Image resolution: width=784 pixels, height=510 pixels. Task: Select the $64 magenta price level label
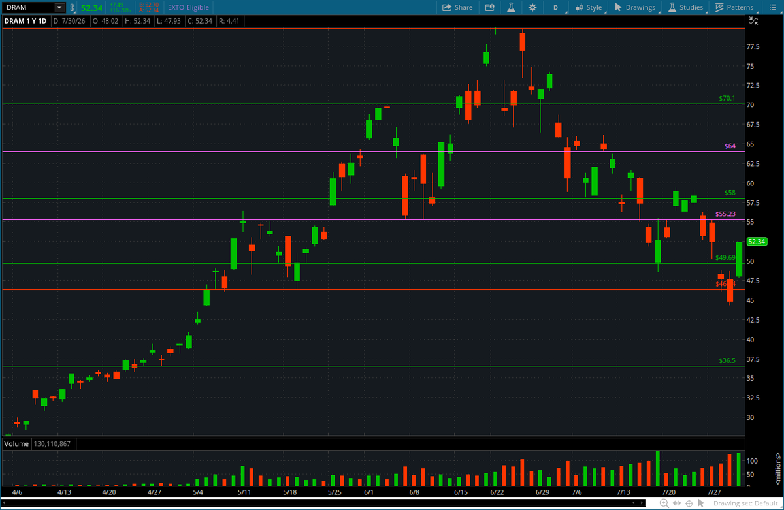[730, 146]
